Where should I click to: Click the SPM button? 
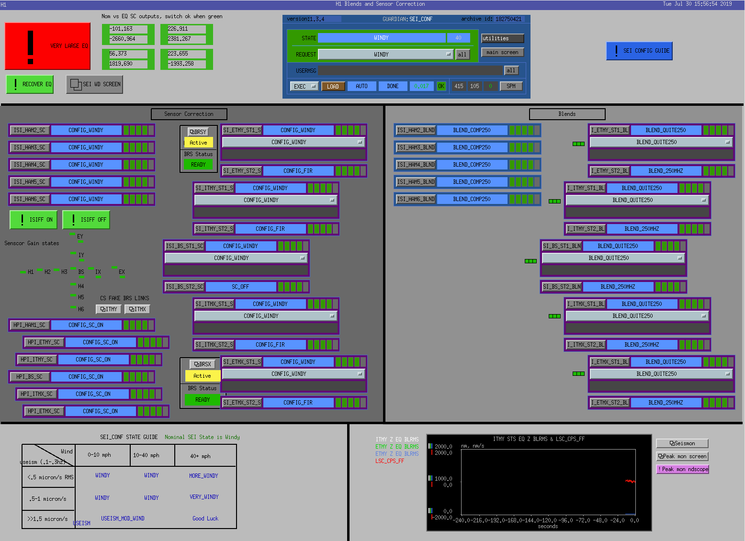(511, 86)
